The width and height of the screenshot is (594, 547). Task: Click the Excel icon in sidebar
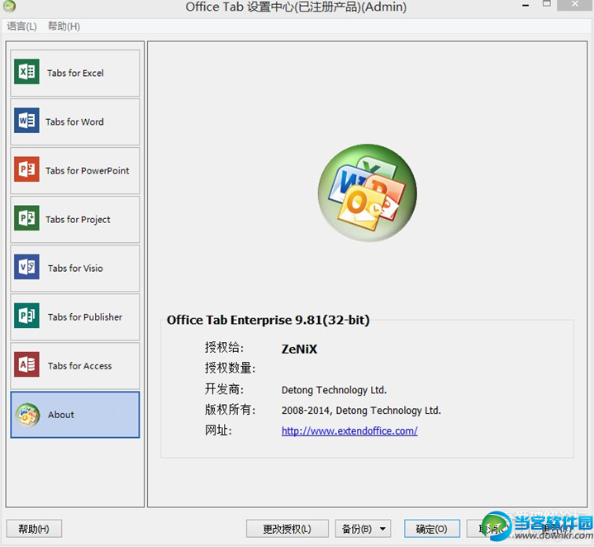(x=26, y=72)
